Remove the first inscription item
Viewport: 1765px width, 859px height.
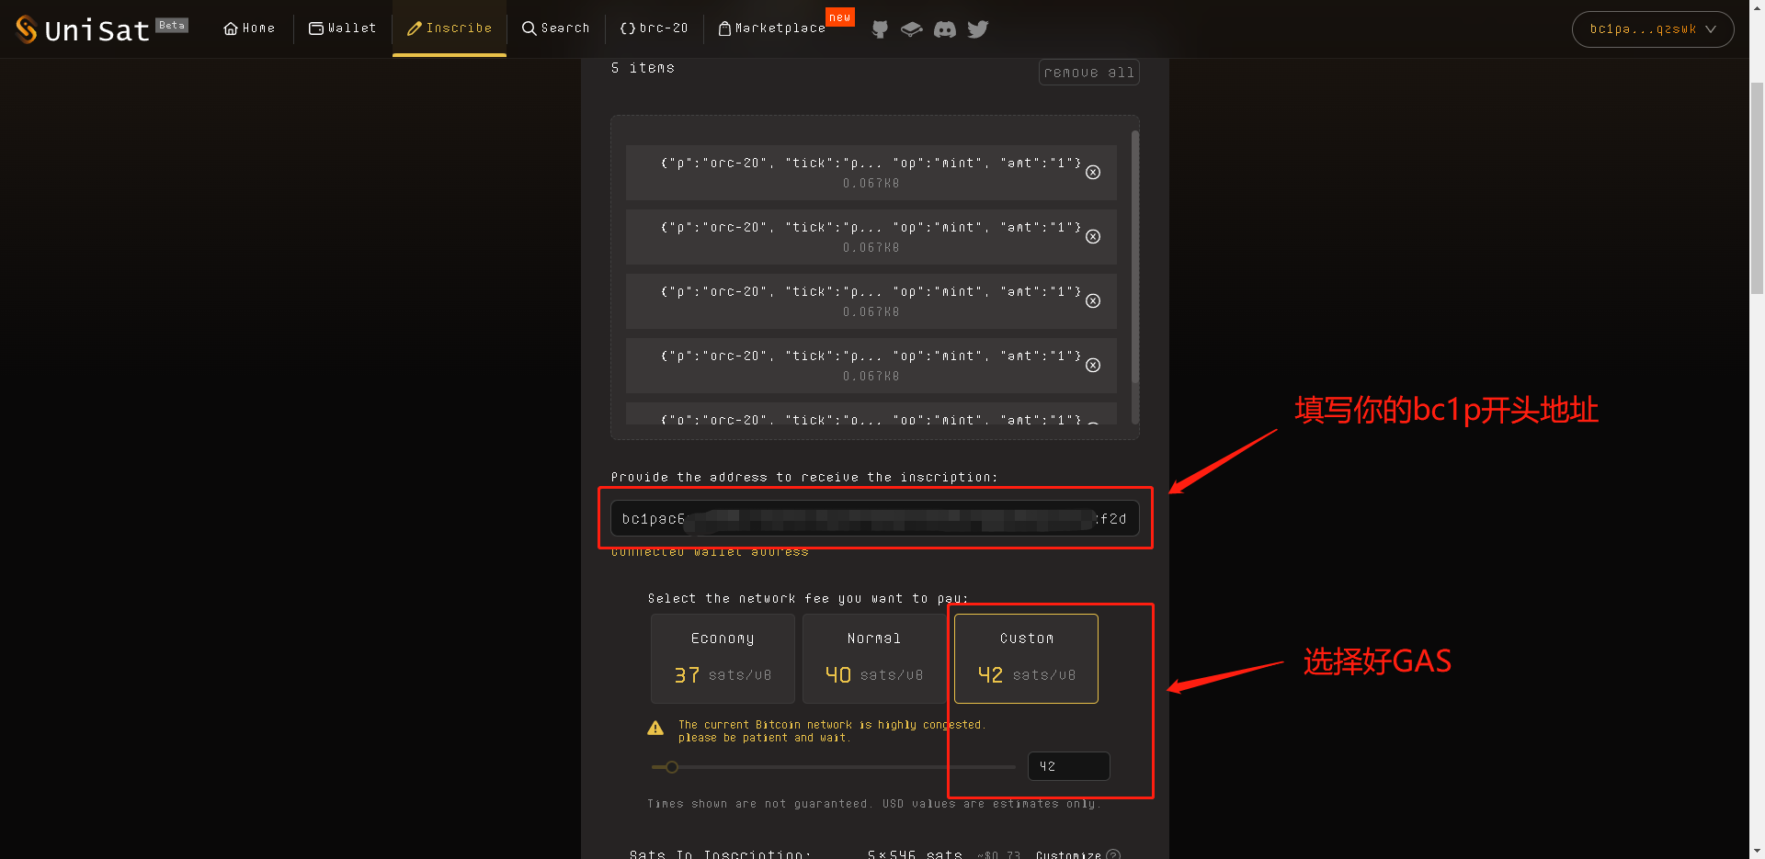tap(1093, 173)
